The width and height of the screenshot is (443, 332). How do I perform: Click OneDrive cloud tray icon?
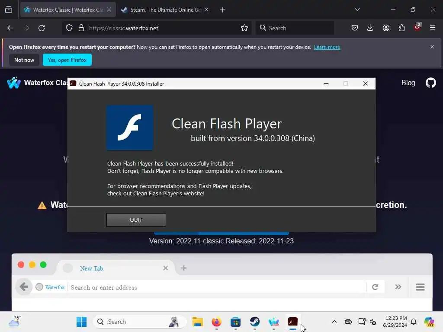(x=348, y=322)
